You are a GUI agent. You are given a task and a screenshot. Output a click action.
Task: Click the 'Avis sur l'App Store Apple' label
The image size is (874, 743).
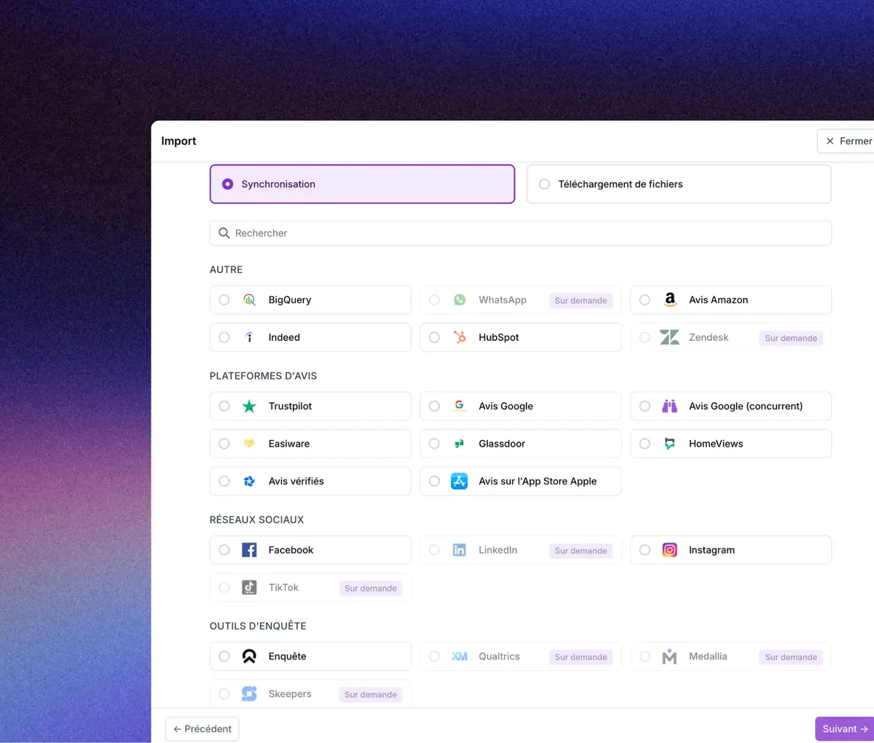coord(538,481)
